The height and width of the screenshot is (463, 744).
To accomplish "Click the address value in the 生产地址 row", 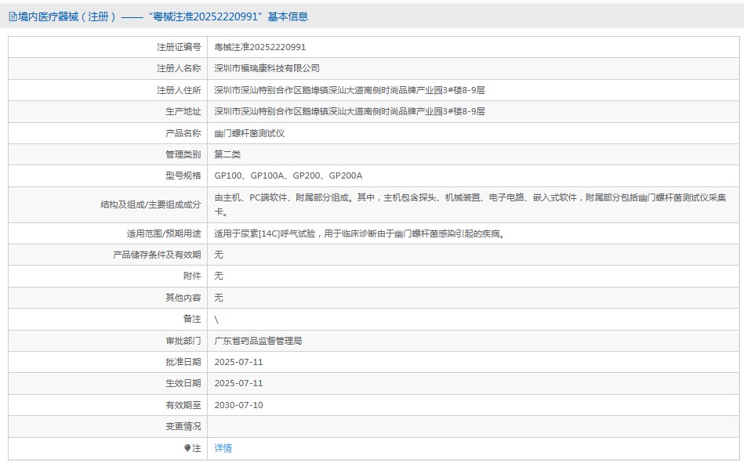I will click(x=350, y=111).
